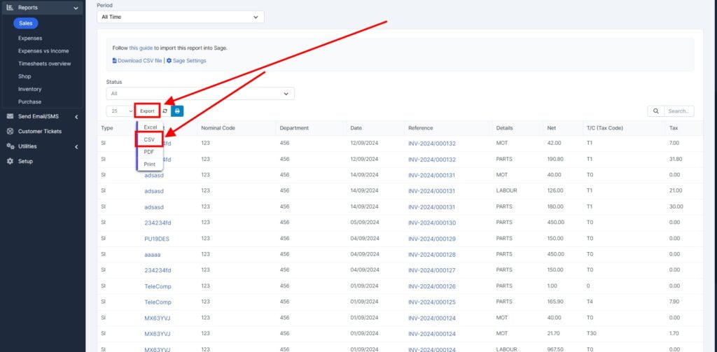717x352 pixels.
Task: Sort by Net column header
Action: click(x=552, y=128)
